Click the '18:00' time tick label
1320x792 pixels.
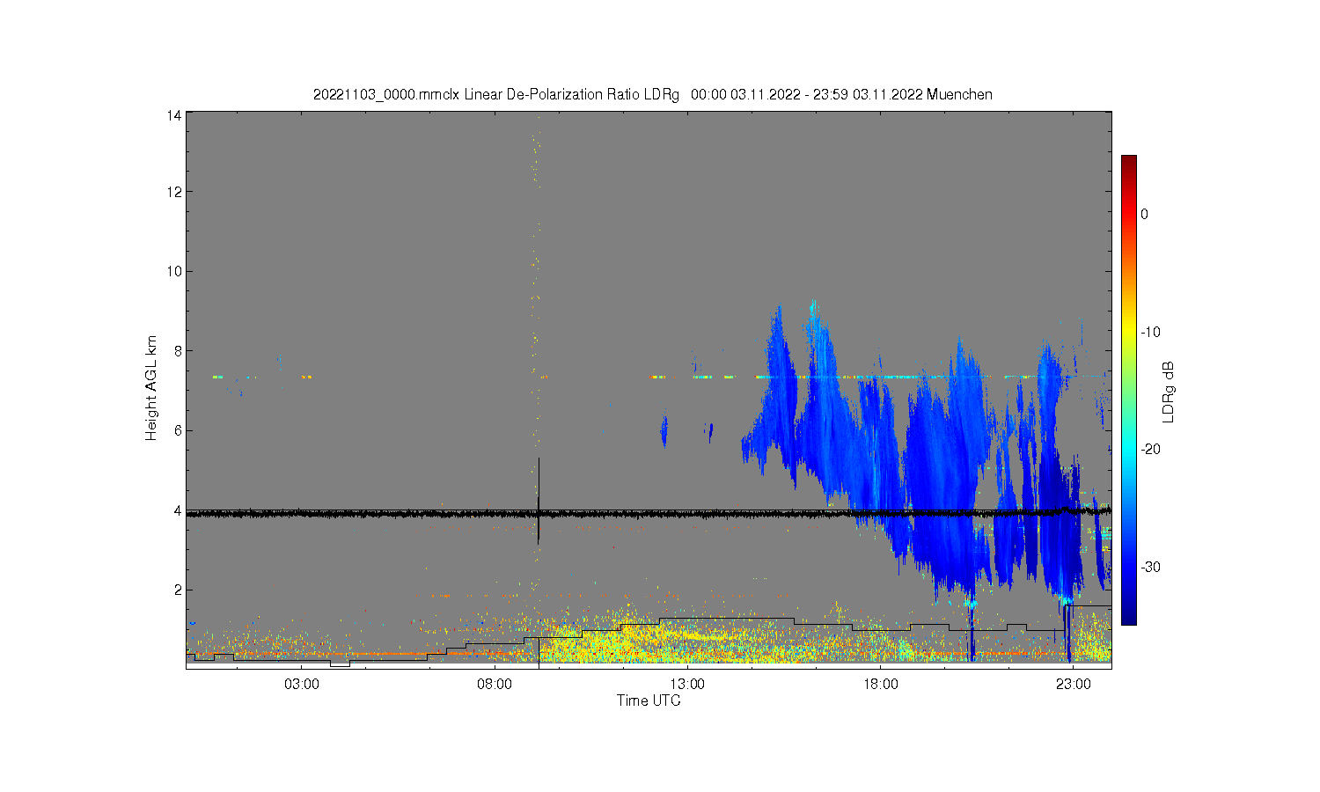880,684
